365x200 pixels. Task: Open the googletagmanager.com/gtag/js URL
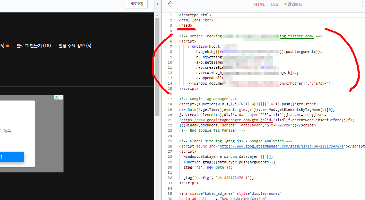click(282, 146)
